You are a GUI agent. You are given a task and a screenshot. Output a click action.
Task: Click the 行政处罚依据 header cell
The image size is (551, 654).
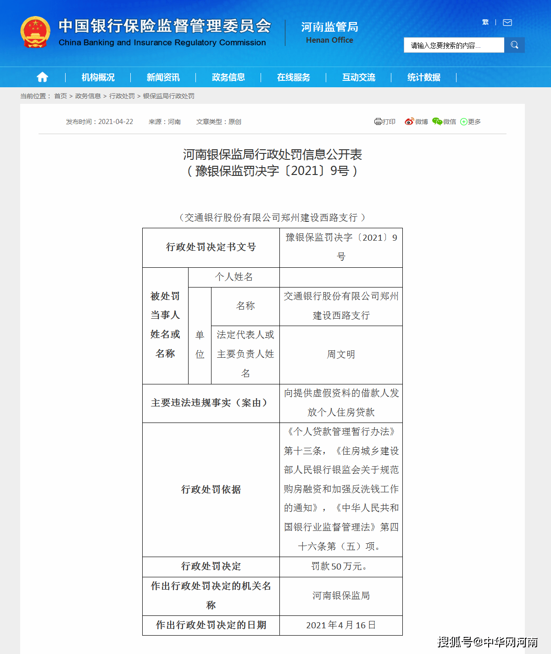click(211, 490)
